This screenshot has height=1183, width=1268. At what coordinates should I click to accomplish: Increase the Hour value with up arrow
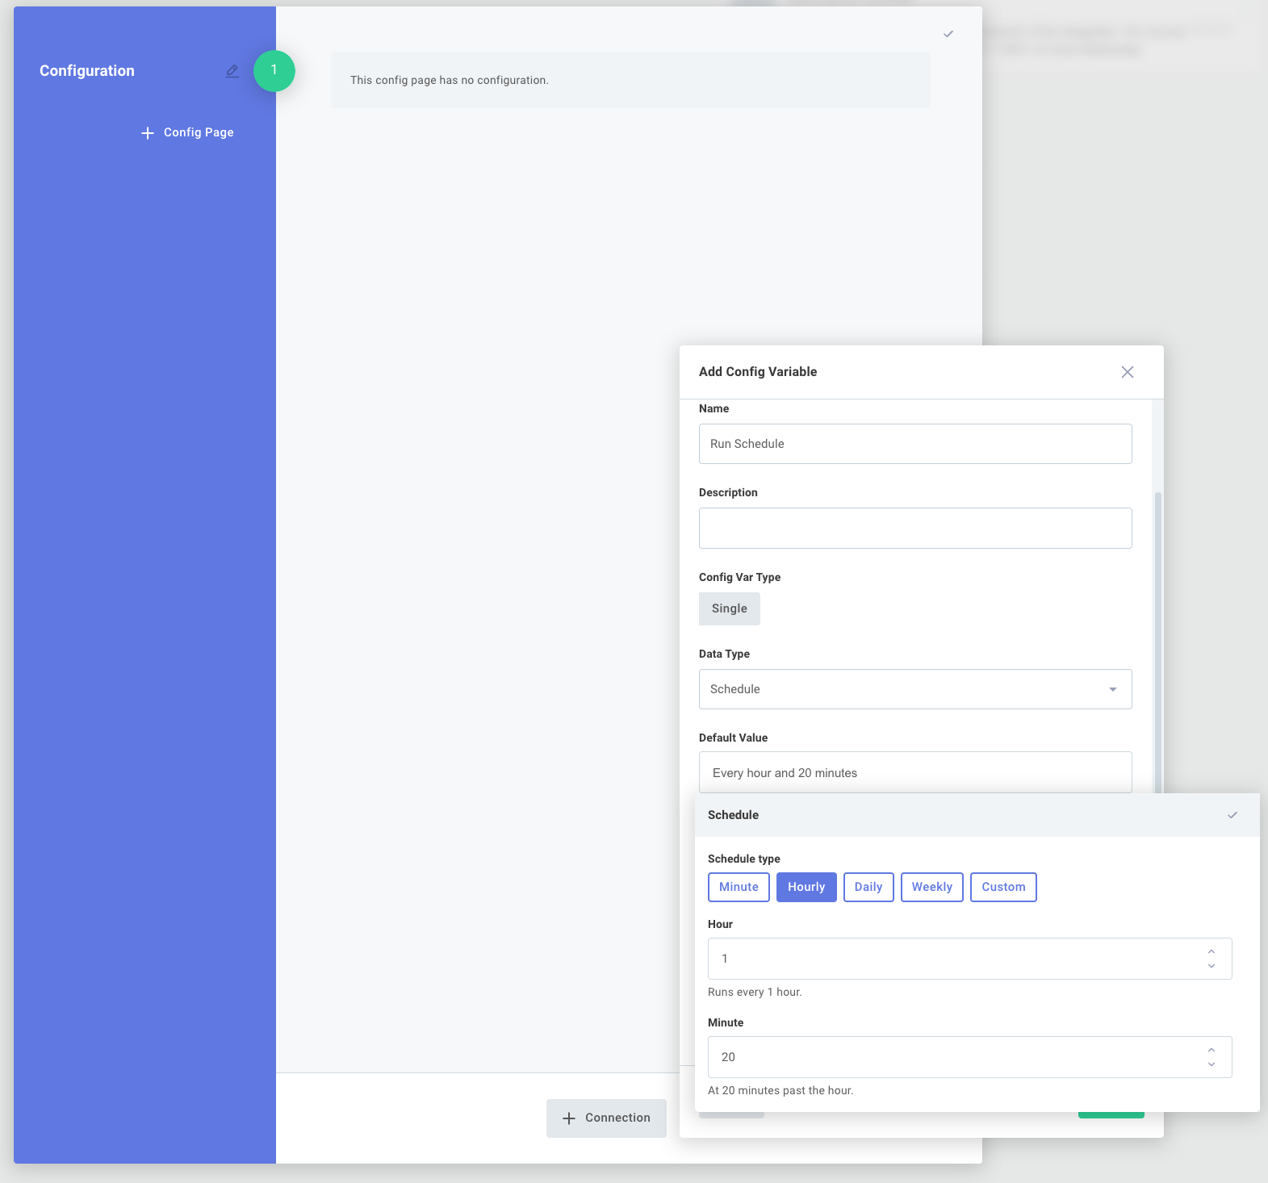pyautogui.click(x=1212, y=951)
